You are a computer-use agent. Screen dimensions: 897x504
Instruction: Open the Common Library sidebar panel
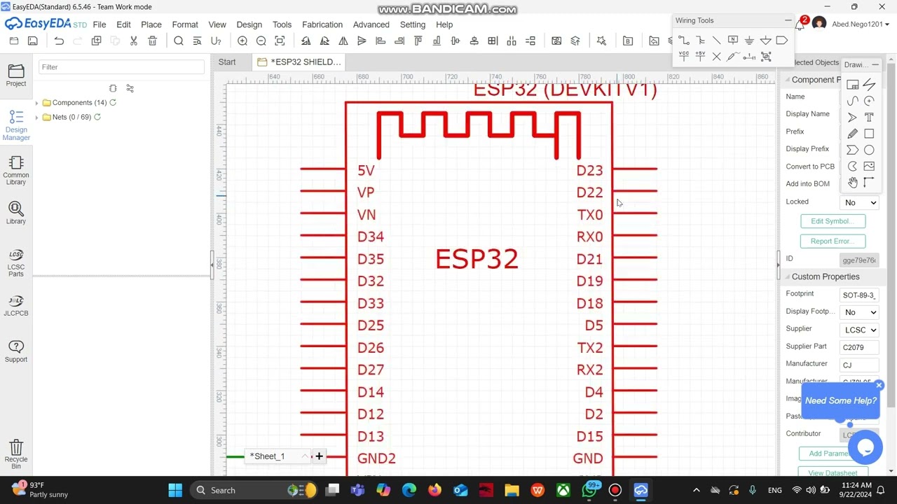click(16, 171)
